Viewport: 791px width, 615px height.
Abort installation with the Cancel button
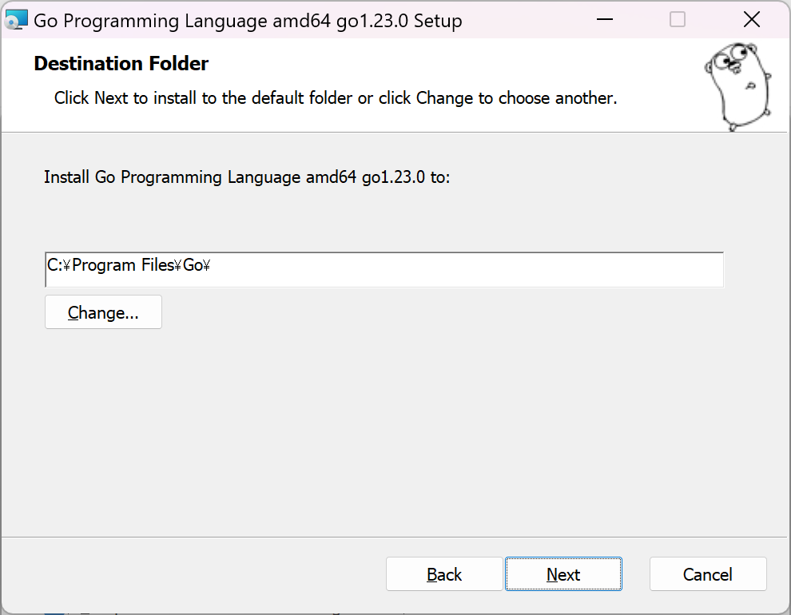click(x=708, y=573)
